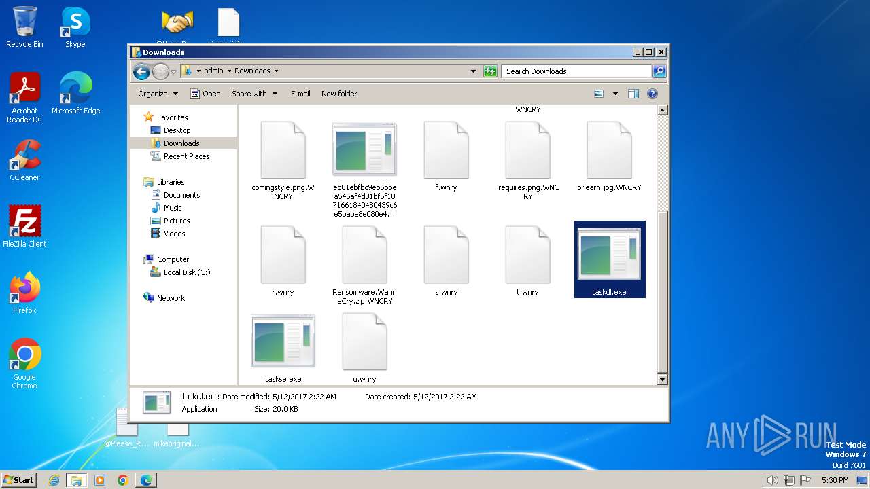The height and width of the screenshot is (489, 870).
Task: Select Computer in the navigation pane
Action: (x=173, y=259)
